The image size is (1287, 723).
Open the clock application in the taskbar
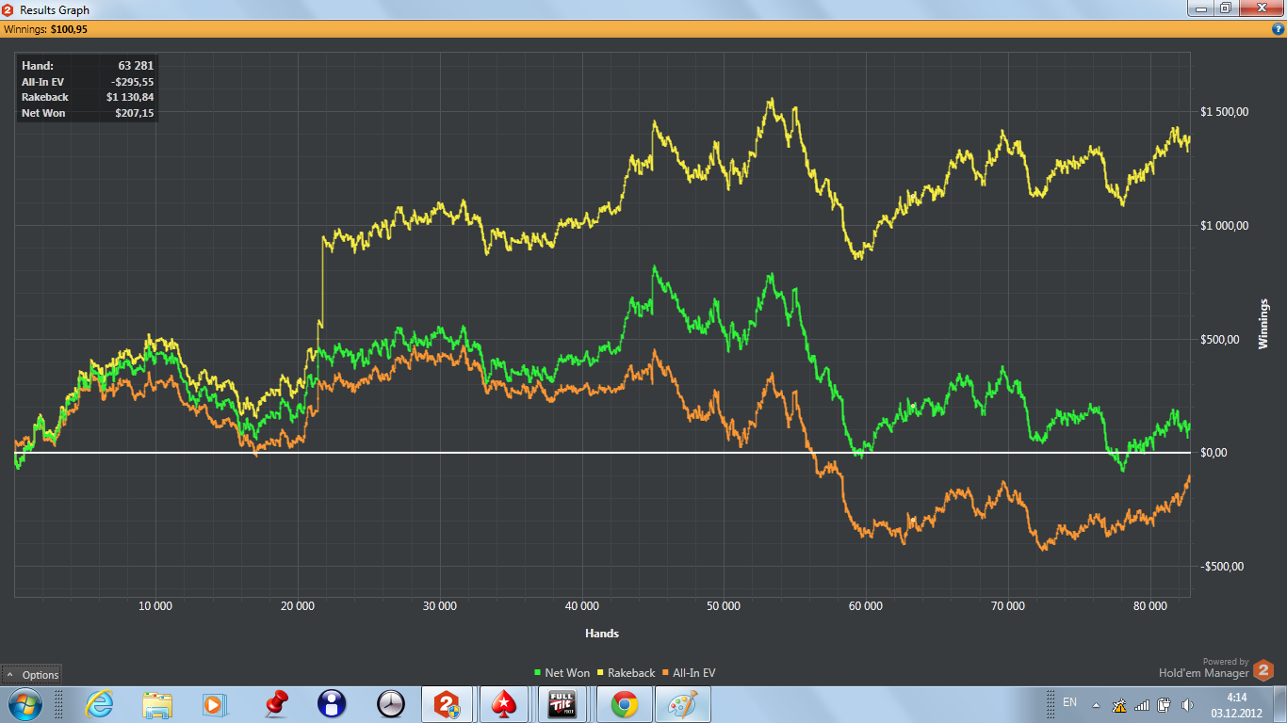pyautogui.click(x=390, y=704)
